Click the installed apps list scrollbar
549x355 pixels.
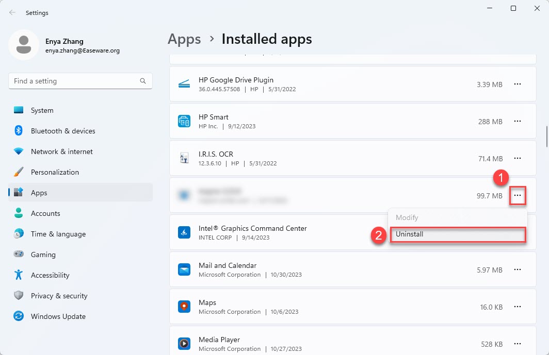point(546,137)
